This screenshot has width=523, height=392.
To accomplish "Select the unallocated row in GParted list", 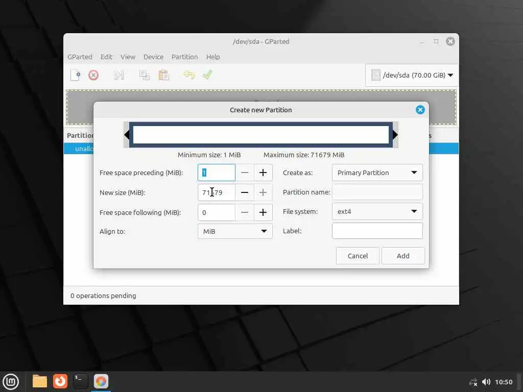I will tap(78, 149).
